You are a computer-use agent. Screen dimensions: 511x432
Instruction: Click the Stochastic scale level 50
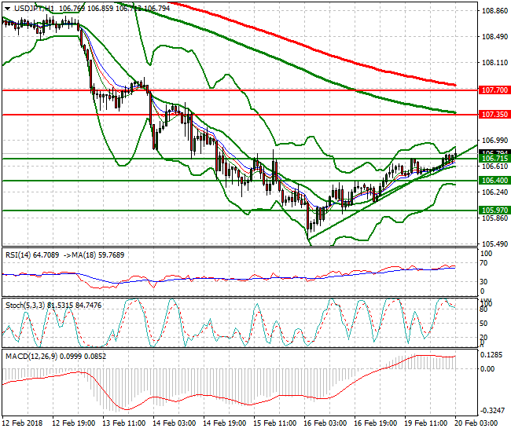point(484,324)
